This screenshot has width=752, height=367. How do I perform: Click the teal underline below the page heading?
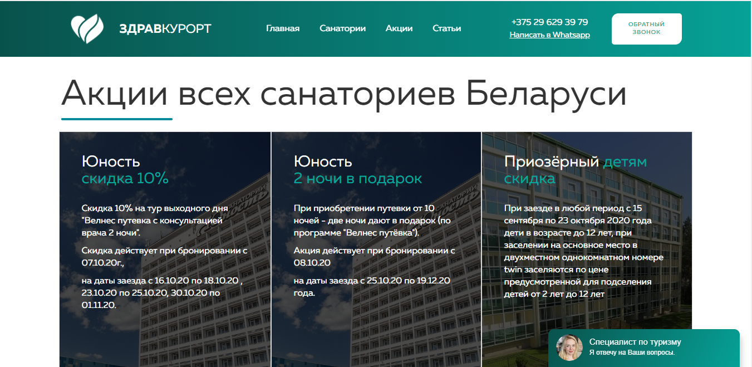117,119
